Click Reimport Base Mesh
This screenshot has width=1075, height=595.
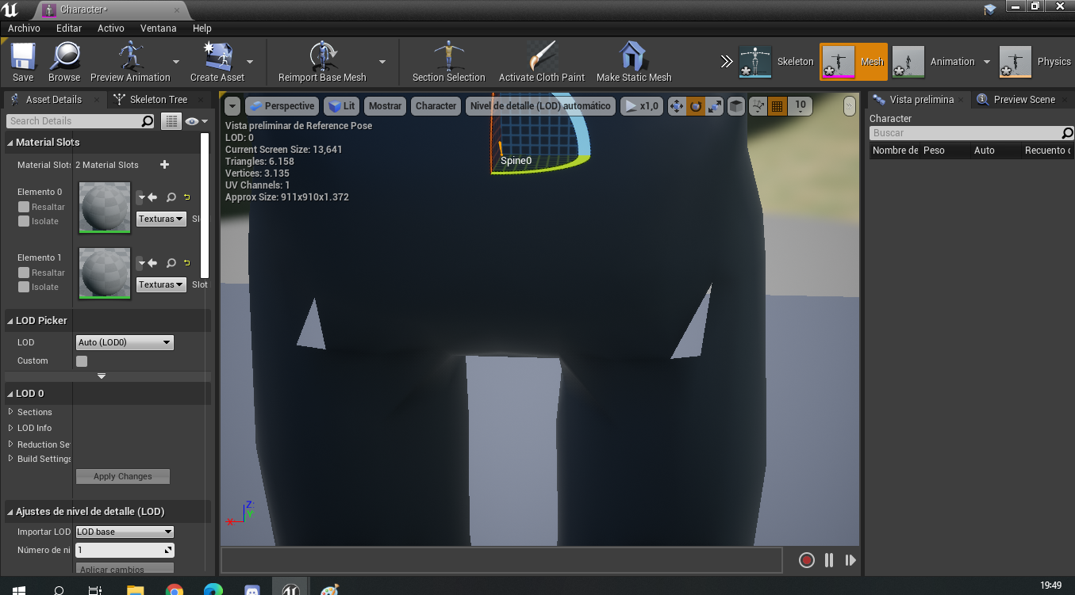click(322, 62)
